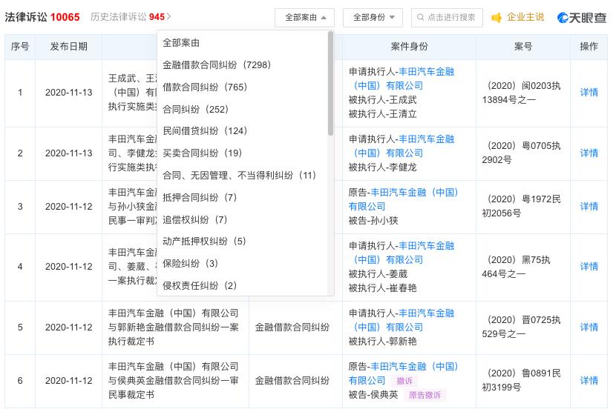This screenshot has width=613, height=409.
Task: Click the 侯典英 case title in row 6
Action: pos(174,381)
